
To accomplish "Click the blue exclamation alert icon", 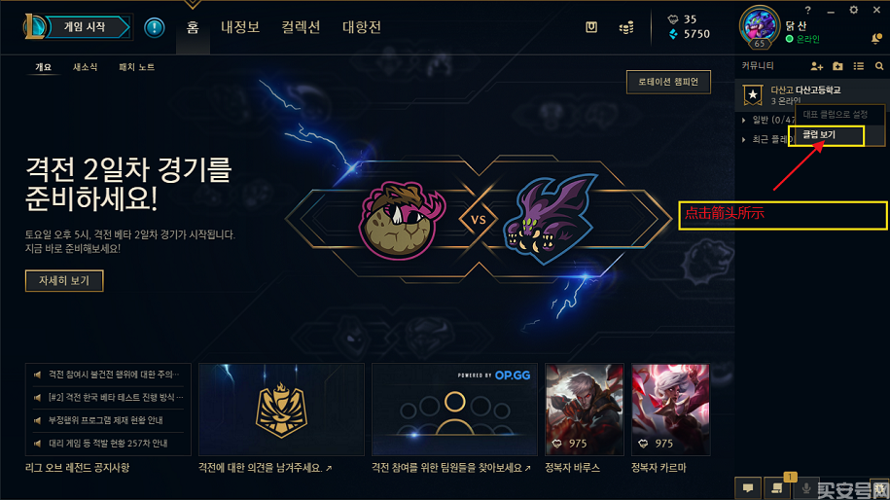I will point(155,27).
